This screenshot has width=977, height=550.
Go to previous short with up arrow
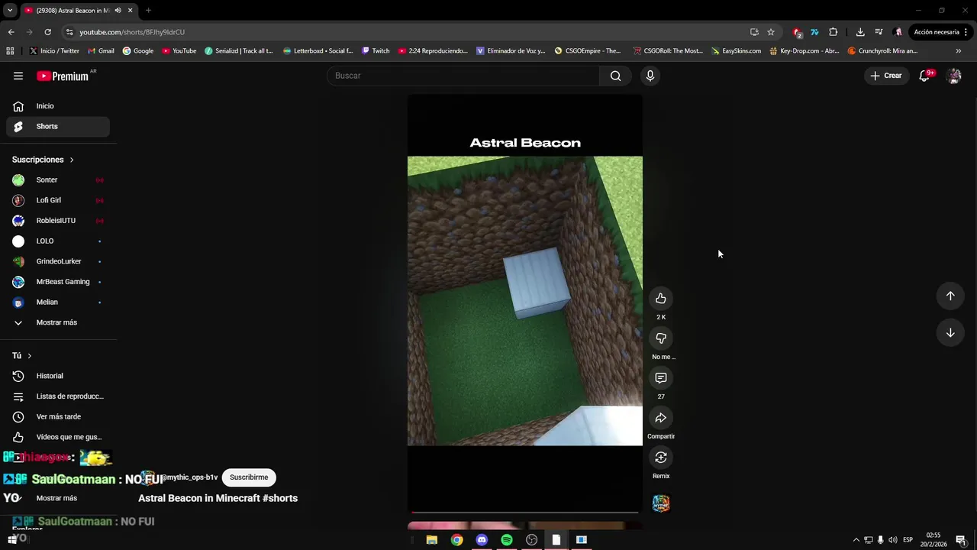[x=950, y=296]
